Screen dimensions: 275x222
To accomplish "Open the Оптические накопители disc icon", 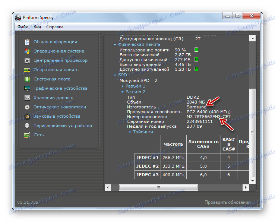I will 27,107.
